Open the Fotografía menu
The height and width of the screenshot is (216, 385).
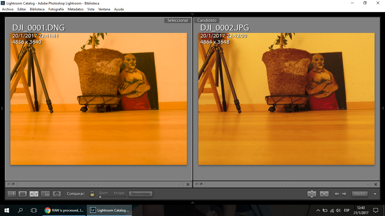pos(56,9)
